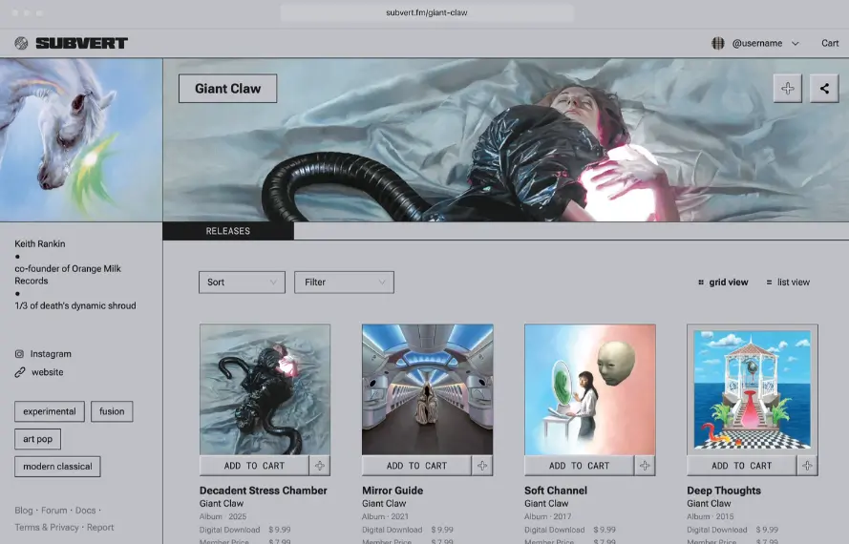This screenshot has height=544, width=849.
Task: Open the Filter dropdown
Action: (x=344, y=282)
